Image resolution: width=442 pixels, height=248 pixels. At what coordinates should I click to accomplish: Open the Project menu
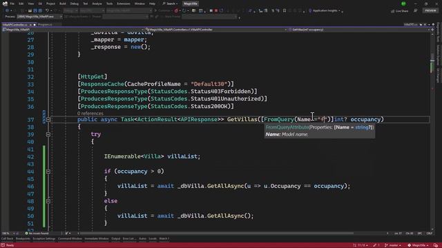(50, 3)
